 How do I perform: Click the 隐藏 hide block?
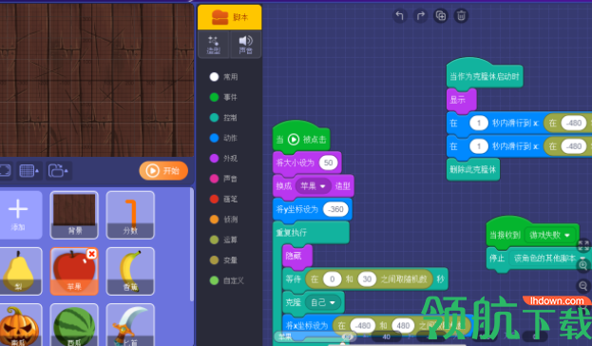[x=297, y=256]
